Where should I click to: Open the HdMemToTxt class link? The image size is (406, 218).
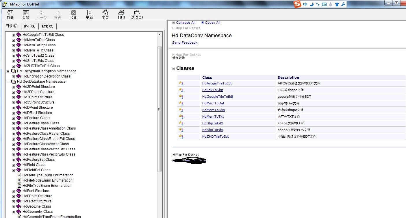[x=213, y=117]
